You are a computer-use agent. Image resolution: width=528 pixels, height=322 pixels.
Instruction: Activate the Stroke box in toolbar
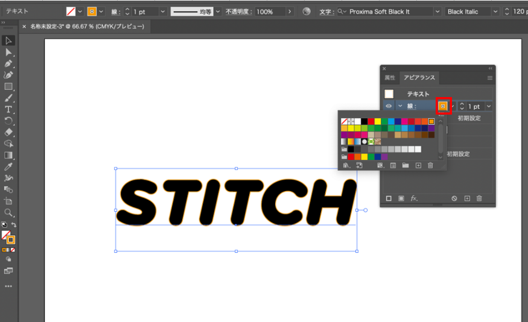(x=11, y=240)
